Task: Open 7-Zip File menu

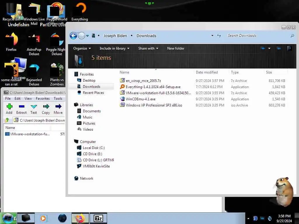Action: [x=8, y=99]
